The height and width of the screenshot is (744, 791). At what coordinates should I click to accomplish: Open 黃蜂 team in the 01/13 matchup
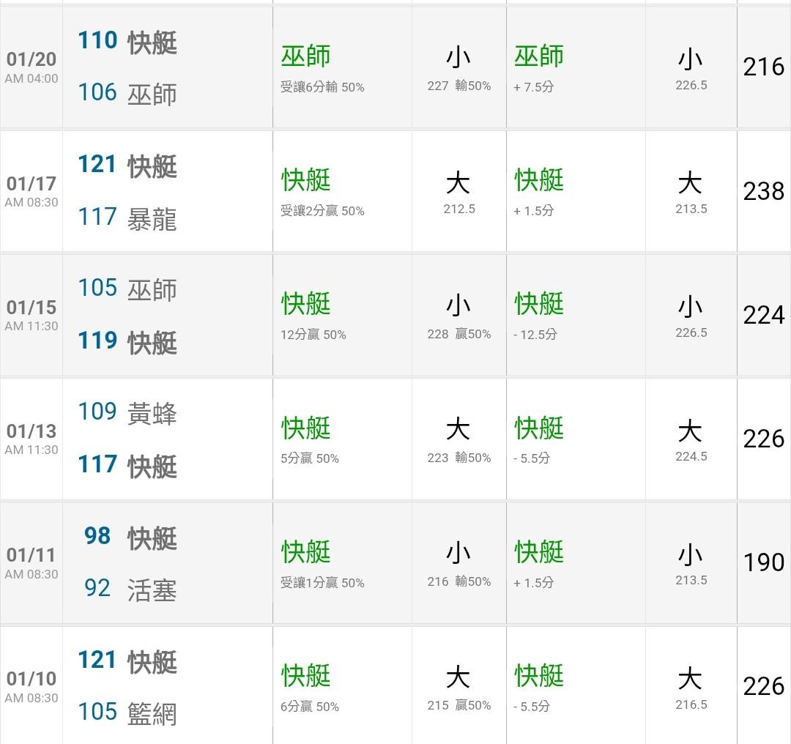point(152,413)
